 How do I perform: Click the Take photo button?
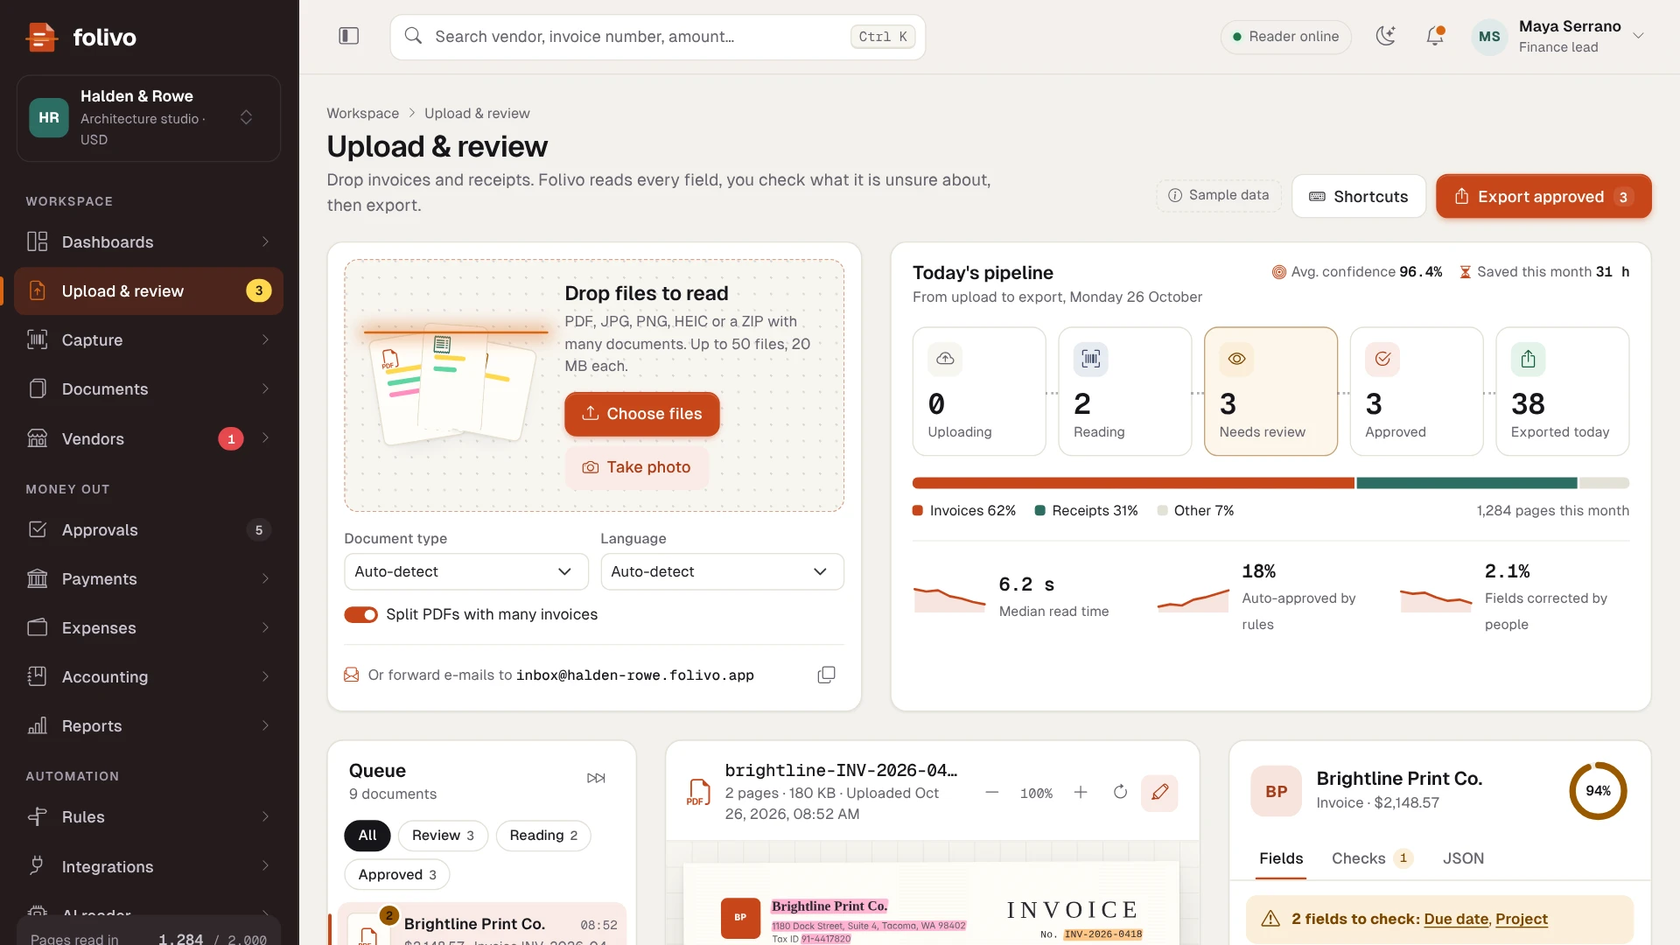pos(637,467)
